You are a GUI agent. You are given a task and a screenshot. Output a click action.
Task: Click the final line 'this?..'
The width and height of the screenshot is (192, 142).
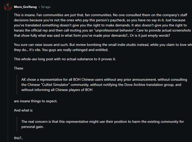pos(18,138)
